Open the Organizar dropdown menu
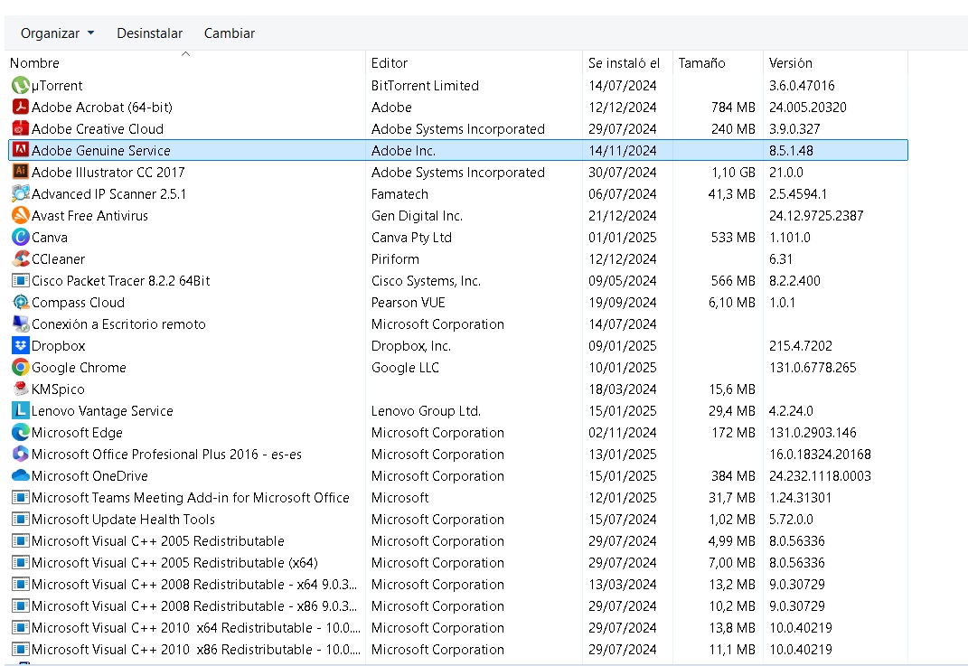This screenshot has height=666, width=968. (x=58, y=33)
